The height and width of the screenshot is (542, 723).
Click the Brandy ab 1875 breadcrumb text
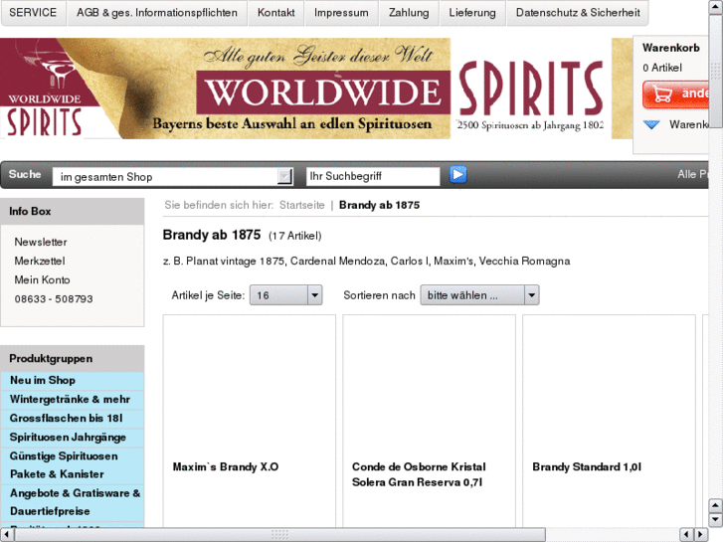tap(379, 205)
